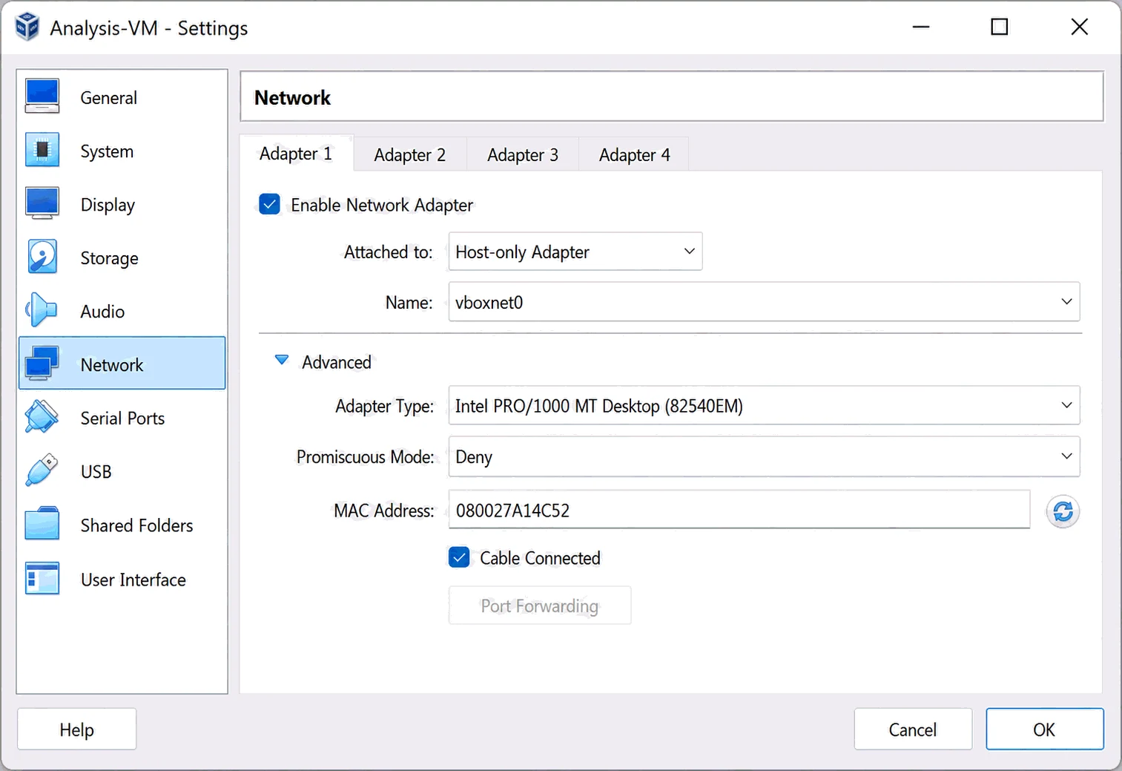The height and width of the screenshot is (771, 1122).
Task: Open the Attached to dropdown
Action: [x=575, y=252]
